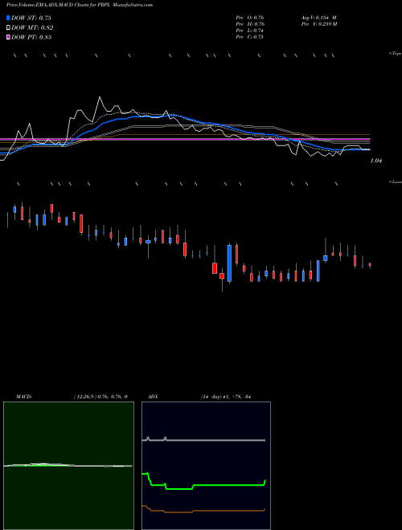Click the 'Pre V: 0.259 M' value
The width and height of the screenshot is (402, 530).
[x=318, y=24]
